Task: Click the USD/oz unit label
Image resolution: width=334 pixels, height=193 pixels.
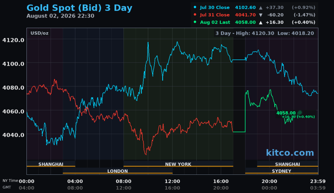Action: pyautogui.click(x=39, y=33)
